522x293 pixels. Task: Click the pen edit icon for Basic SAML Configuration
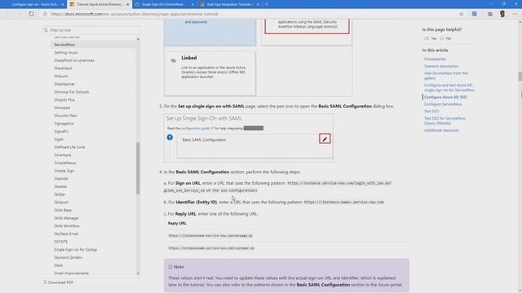325,139
